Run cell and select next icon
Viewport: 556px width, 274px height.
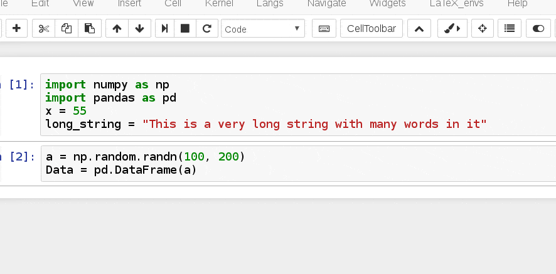click(165, 28)
